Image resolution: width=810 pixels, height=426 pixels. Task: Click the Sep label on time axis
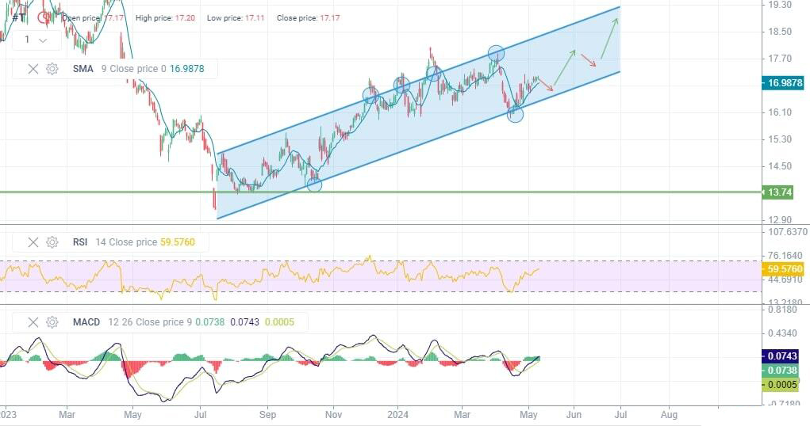(267, 415)
